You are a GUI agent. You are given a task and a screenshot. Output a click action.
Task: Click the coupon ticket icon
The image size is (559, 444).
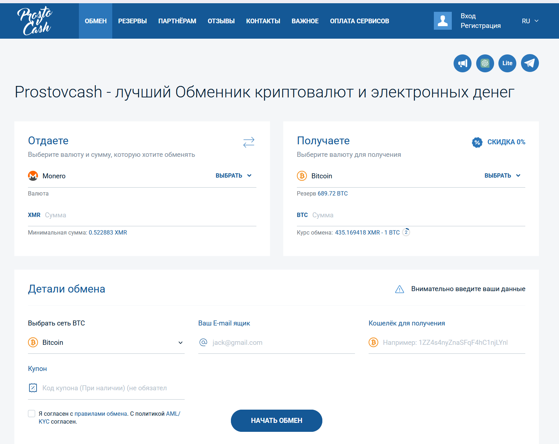33,388
